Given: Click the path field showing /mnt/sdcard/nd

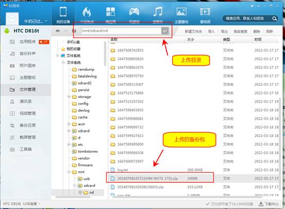Looking at the screenshot, I should (121, 31).
